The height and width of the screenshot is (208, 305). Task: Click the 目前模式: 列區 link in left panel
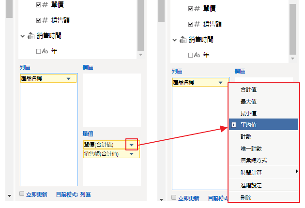pyautogui.click(x=73, y=194)
